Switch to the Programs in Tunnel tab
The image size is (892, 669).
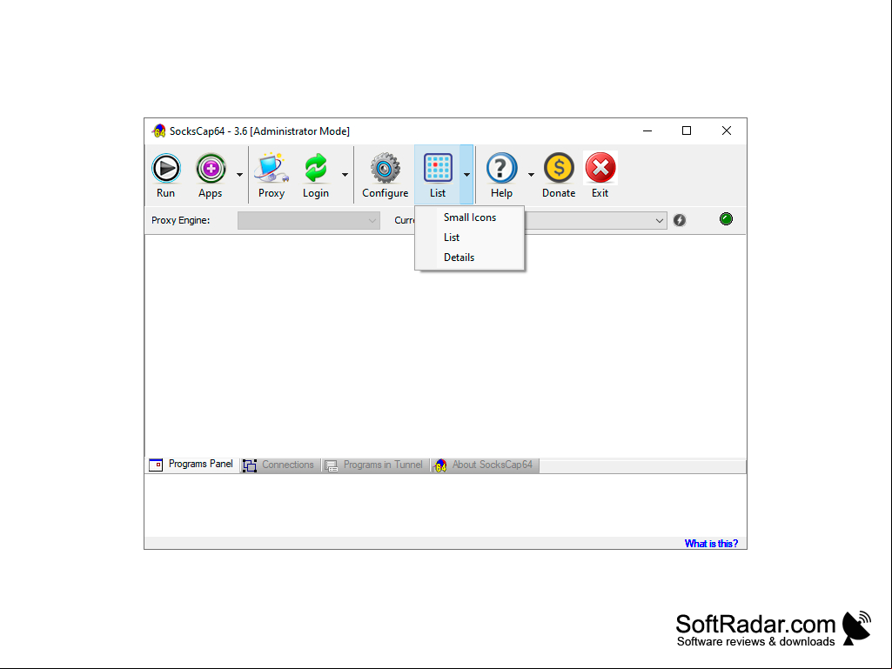374,465
